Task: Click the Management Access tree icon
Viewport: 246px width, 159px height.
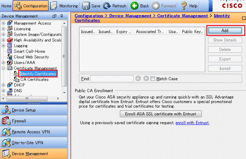Action: (x=10, y=23)
